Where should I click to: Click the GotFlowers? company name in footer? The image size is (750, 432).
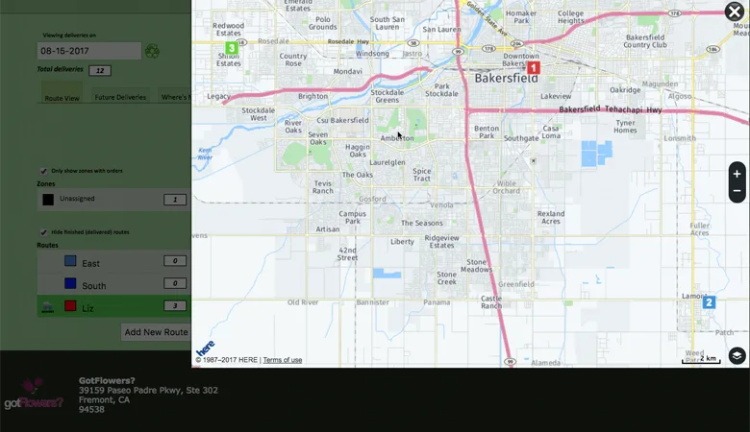coord(107,380)
